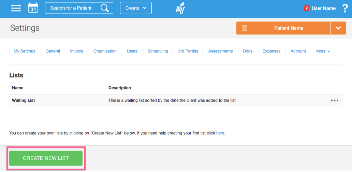This screenshot has width=352, height=172.
Task: Click the Waiting List description text
Action: (172, 100)
